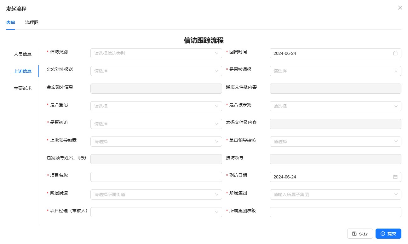Open the 是否被通报 dropdown

click(335, 71)
